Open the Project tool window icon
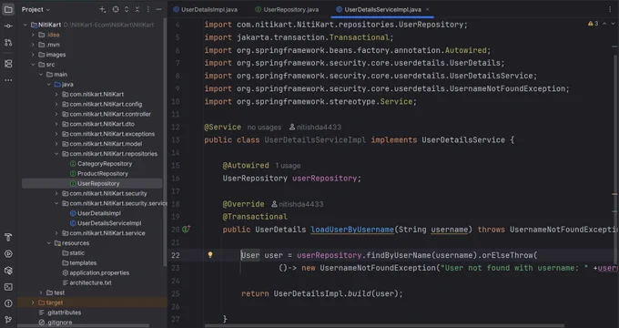 tap(8, 9)
